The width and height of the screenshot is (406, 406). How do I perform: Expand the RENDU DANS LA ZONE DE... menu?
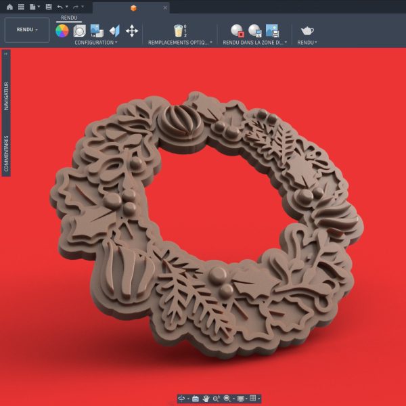255,43
